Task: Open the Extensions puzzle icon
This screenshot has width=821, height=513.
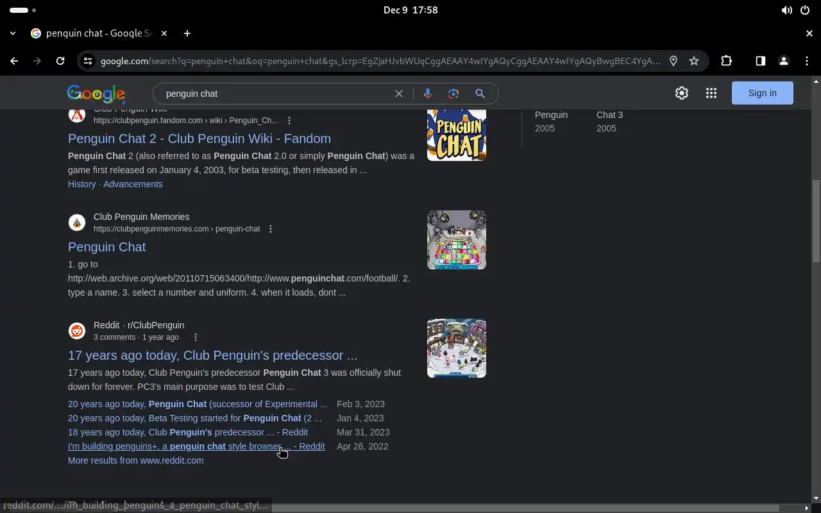Action: coord(726,61)
